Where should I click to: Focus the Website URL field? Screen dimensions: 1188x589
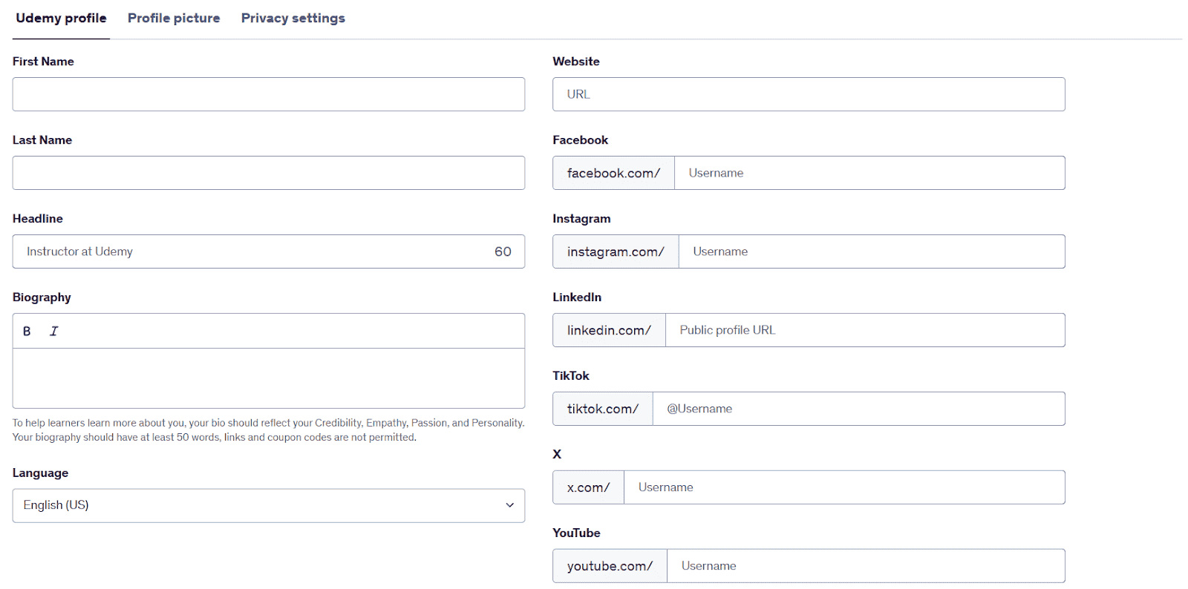(808, 94)
